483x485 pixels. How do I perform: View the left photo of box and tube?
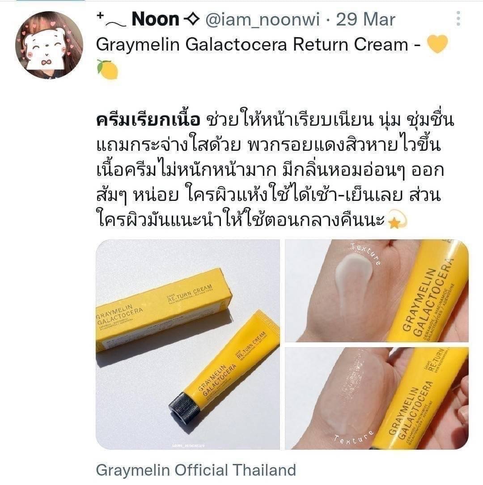click(188, 344)
